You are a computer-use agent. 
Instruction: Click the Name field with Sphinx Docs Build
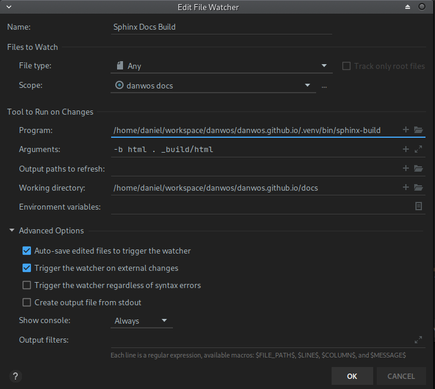tap(221, 27)
